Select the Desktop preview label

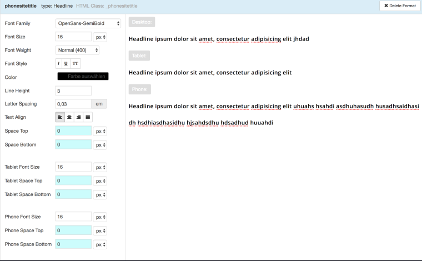coord(142,22)
